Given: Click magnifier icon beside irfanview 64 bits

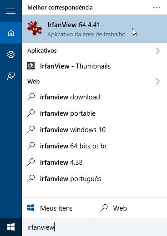Looking at the screenshot, I should coord(31,146).
